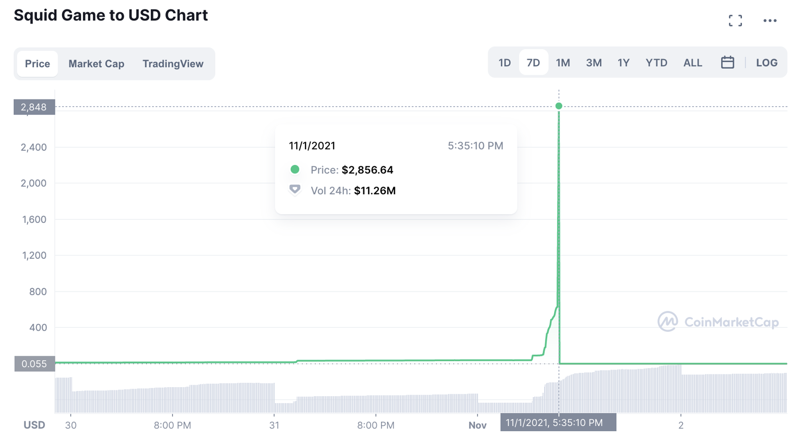805x435 pixels.
Task: Show ALL price history
Action: pos(693,63)
